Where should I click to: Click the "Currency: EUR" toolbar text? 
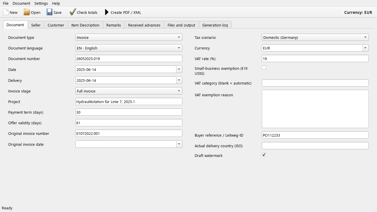coord(358,12)
